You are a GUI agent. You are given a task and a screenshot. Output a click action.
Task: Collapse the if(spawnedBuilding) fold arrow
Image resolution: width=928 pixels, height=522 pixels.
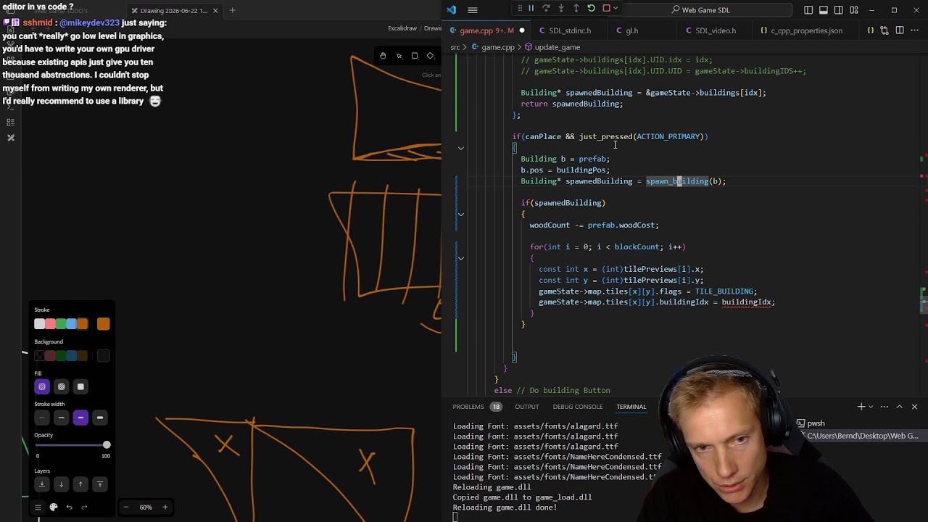[x=460, y=214]
